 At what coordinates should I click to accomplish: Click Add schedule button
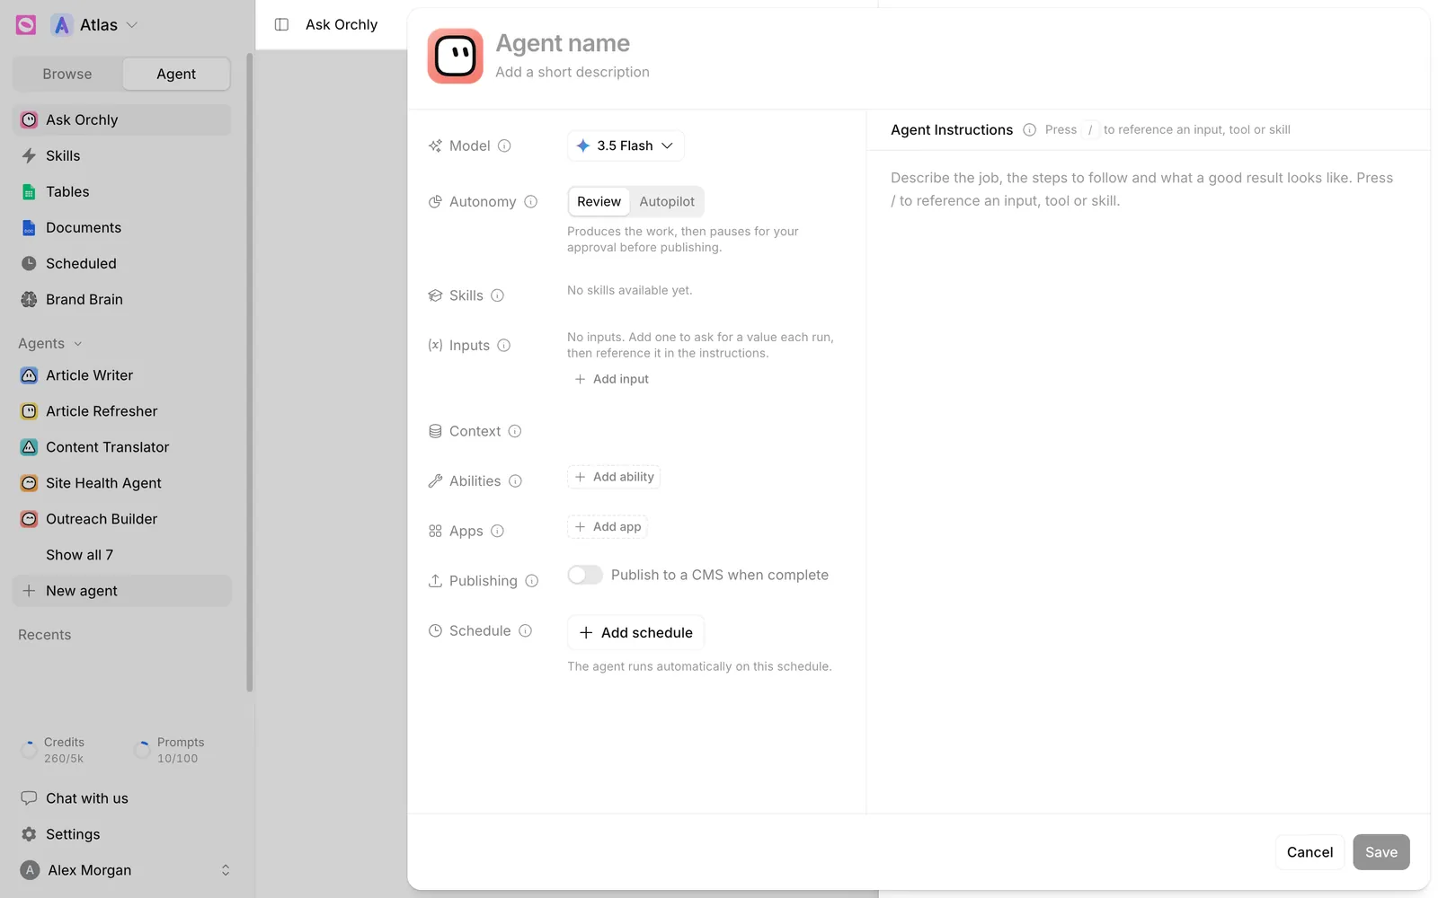pos(635,632)
